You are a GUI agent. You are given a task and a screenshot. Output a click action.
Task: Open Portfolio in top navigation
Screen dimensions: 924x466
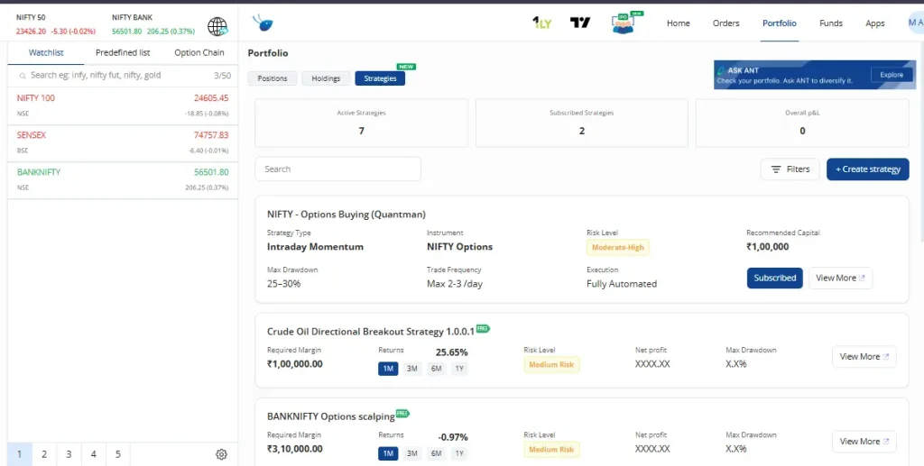click(x=779, y=23)
